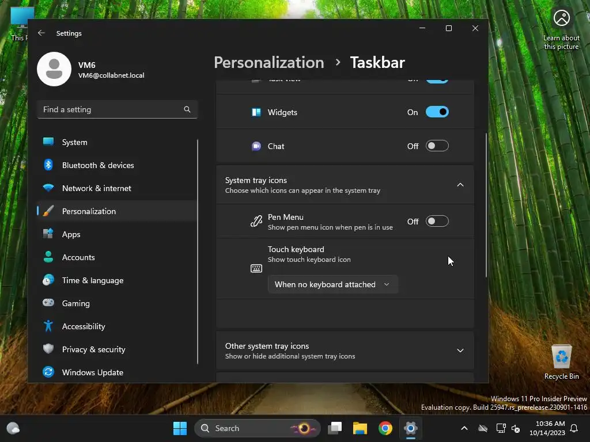Click the muted volume tray icon

(516, 428)
